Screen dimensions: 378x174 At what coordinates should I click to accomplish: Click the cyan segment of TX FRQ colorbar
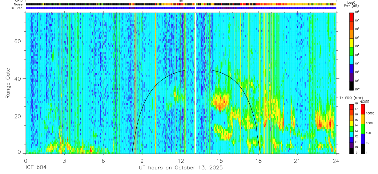click(352, 134)
